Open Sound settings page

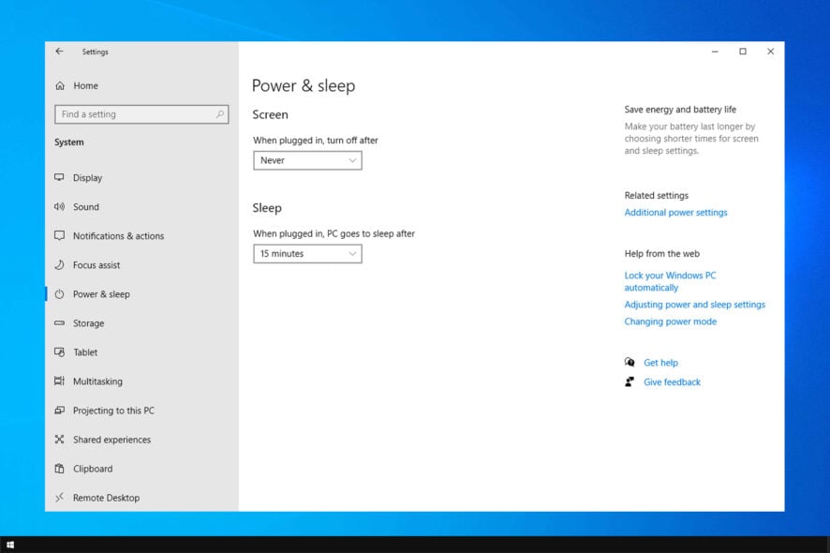pyautogui.click(x=86, y=207)
